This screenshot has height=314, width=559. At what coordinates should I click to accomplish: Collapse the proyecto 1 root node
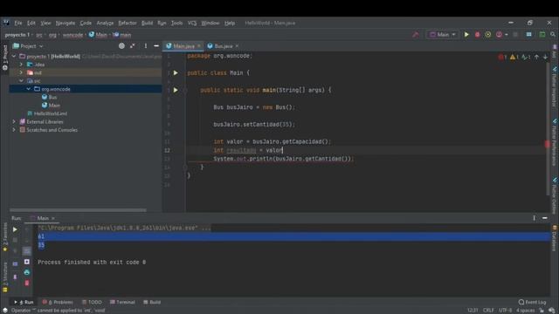[x=14, y=56]
